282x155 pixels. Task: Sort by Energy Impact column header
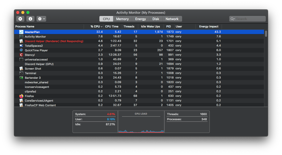(x=209, y=26)
